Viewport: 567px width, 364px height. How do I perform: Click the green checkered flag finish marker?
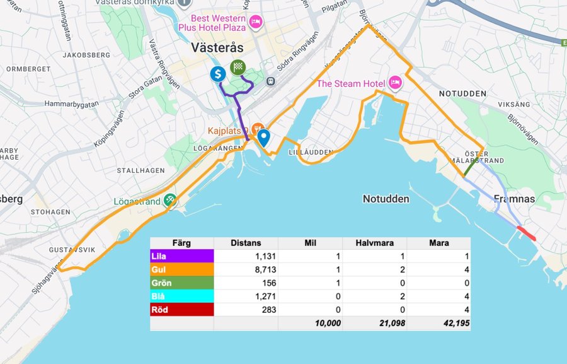click(x=238, y=67)
